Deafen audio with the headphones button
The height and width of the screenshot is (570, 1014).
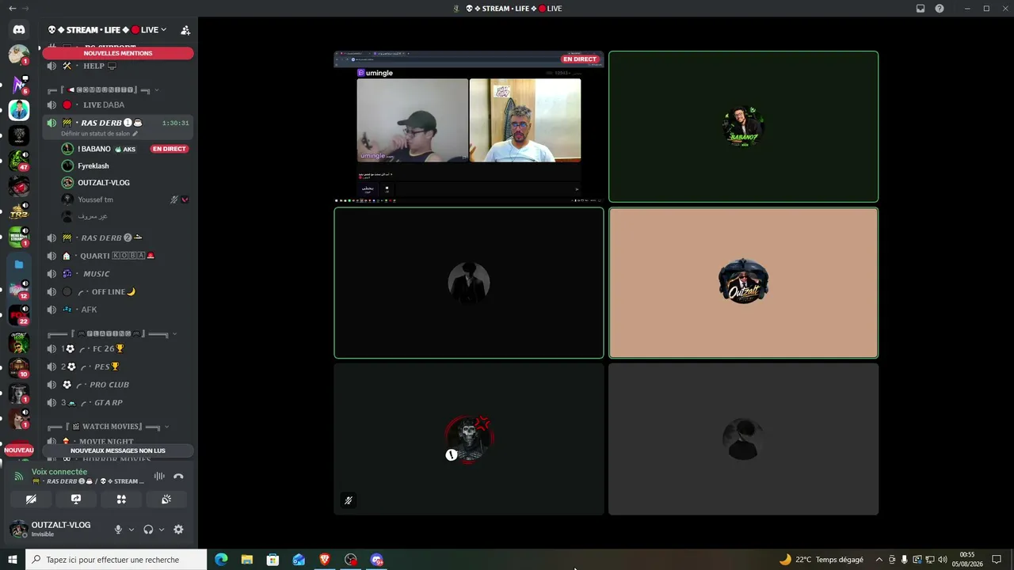pos(148,530)
